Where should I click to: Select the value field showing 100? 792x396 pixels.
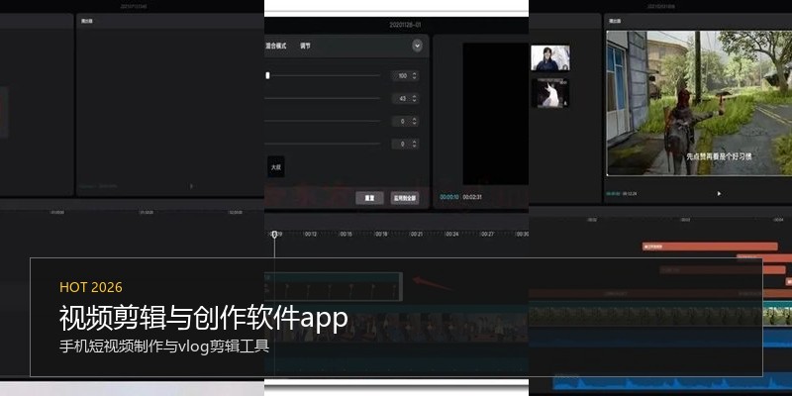click(405, 76)
